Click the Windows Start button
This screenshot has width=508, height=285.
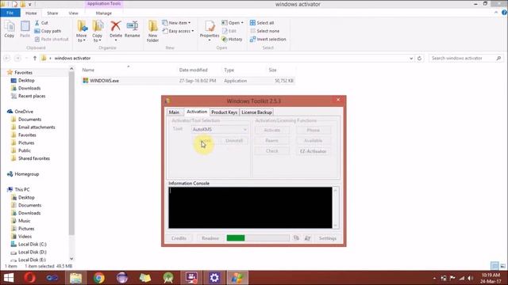tap(9, 278)
